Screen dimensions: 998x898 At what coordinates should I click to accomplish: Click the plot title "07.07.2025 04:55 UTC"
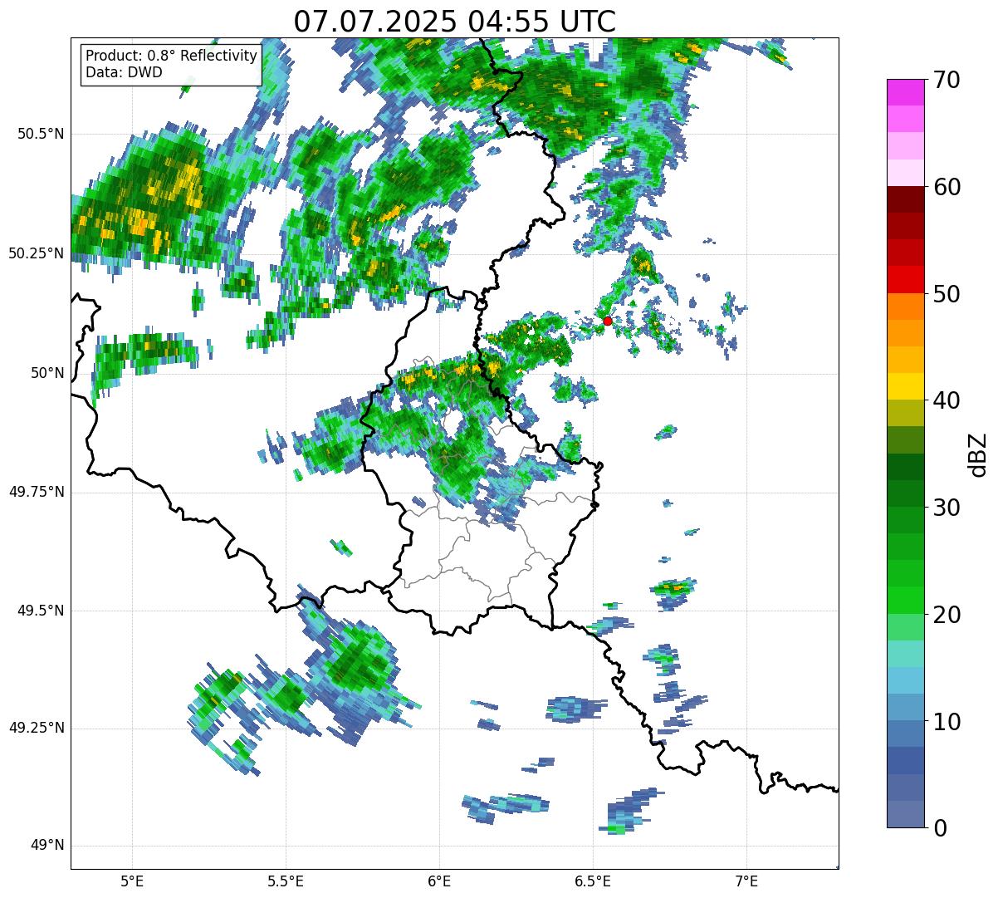click(454, 22)
